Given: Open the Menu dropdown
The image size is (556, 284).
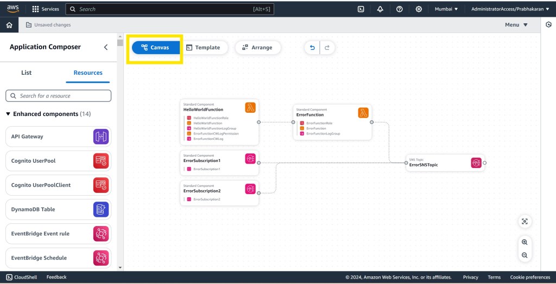Looking at the screenshot, I should 516,25.
